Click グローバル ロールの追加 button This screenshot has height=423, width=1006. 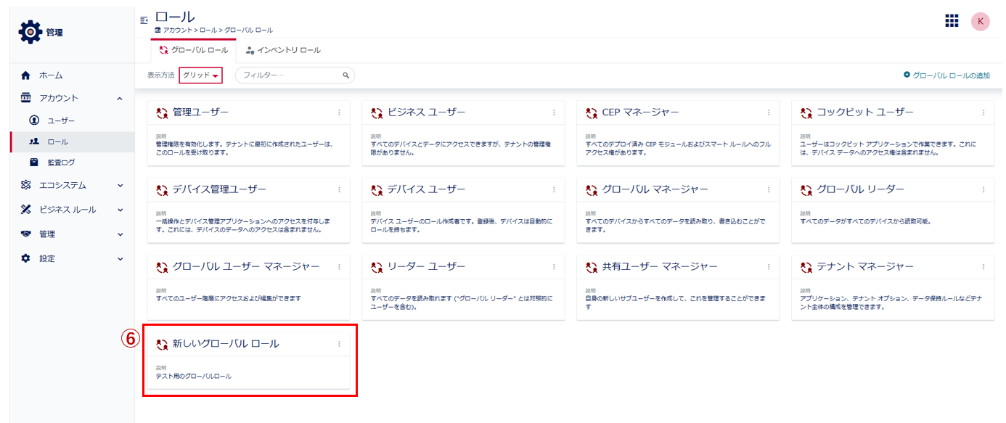(x=946, y=75)
